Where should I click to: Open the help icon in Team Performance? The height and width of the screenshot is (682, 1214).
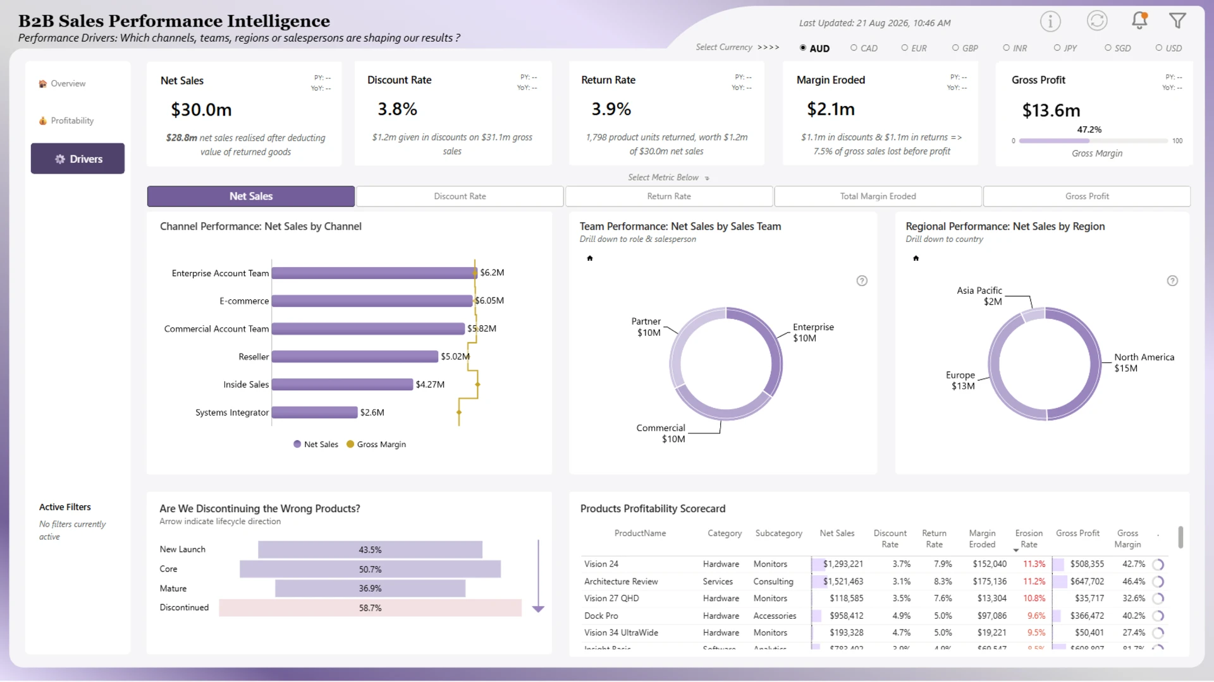click(x=862, y=281)
